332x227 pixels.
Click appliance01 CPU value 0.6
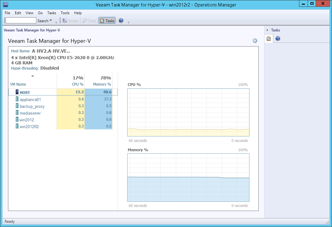[81, 99]
